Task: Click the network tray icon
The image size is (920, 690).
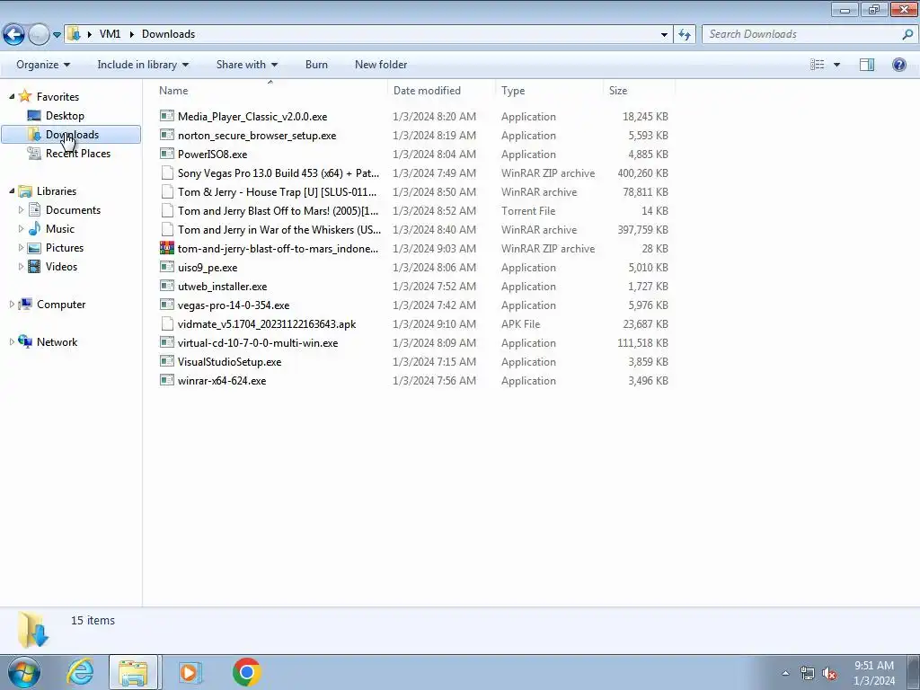Action: pos(808,673)
